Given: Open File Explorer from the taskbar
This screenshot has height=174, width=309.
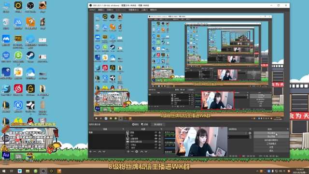Looking at the screenshot, I should pyautogui.click(x=28, y=171).
